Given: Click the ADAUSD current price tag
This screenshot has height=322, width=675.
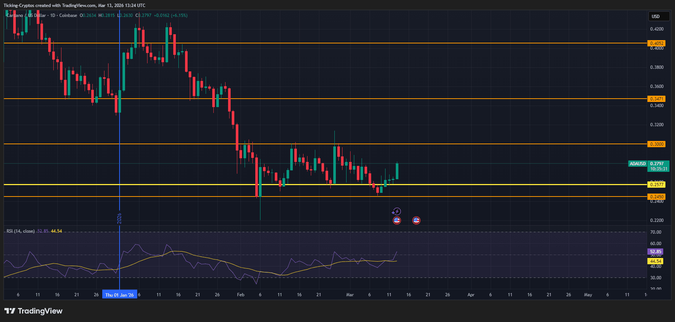Looking at the screenshot, I should tap(637, 164).
